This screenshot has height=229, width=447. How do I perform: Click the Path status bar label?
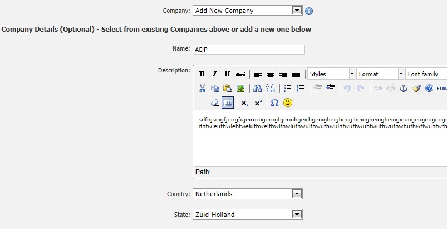203,172
